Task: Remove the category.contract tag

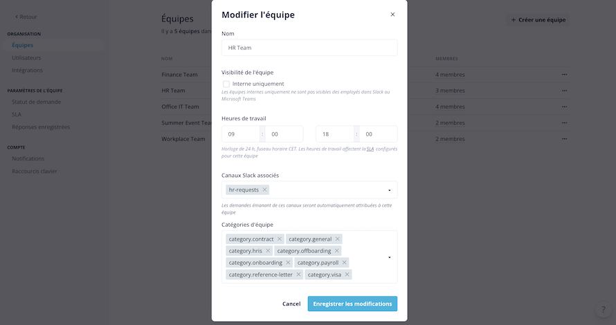Action: click(x=280, y=239)
